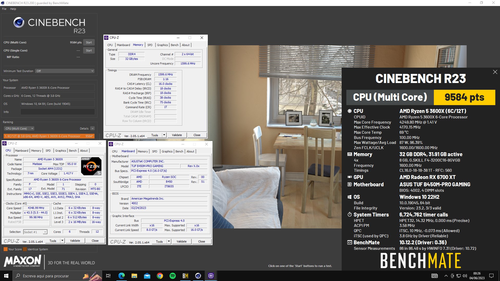
Task: Open the CPU (Multi Core) ranking dropdown
Action: click(19, 129)
